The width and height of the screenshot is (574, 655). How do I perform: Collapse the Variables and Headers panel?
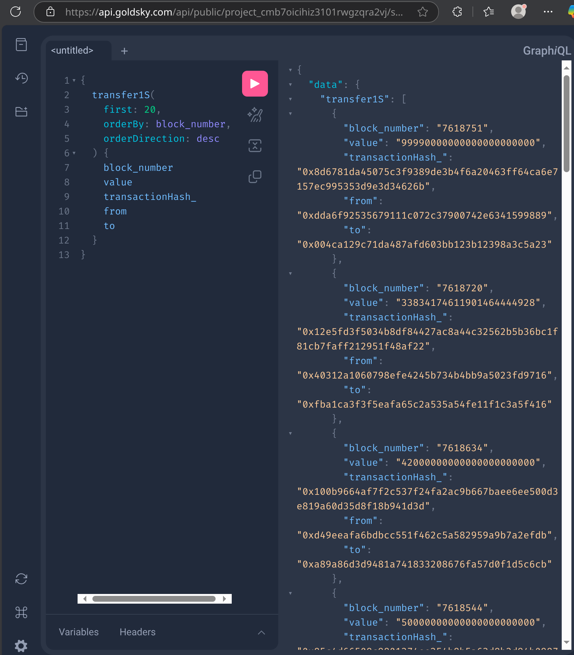click(261, 632)
